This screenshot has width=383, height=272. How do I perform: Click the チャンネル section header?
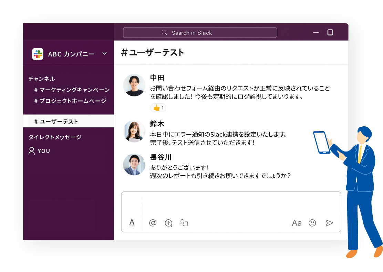point(42,79)
